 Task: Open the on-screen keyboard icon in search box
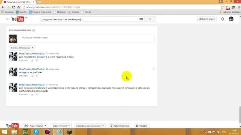[141, 19]
